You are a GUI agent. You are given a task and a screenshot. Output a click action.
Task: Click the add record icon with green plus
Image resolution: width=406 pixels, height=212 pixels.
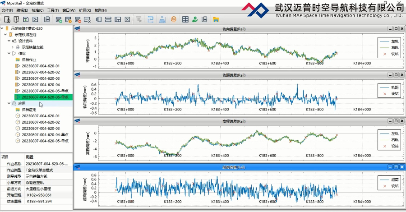click(58, 19)
